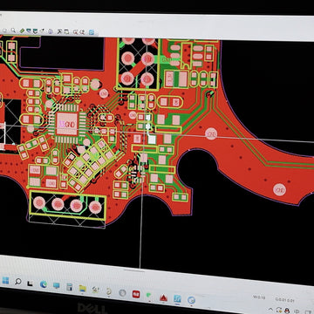Image resolution: width=314 pixels, height=314 pixels.
Task: Open the Windows Start menu
Action: coord(5,281)
